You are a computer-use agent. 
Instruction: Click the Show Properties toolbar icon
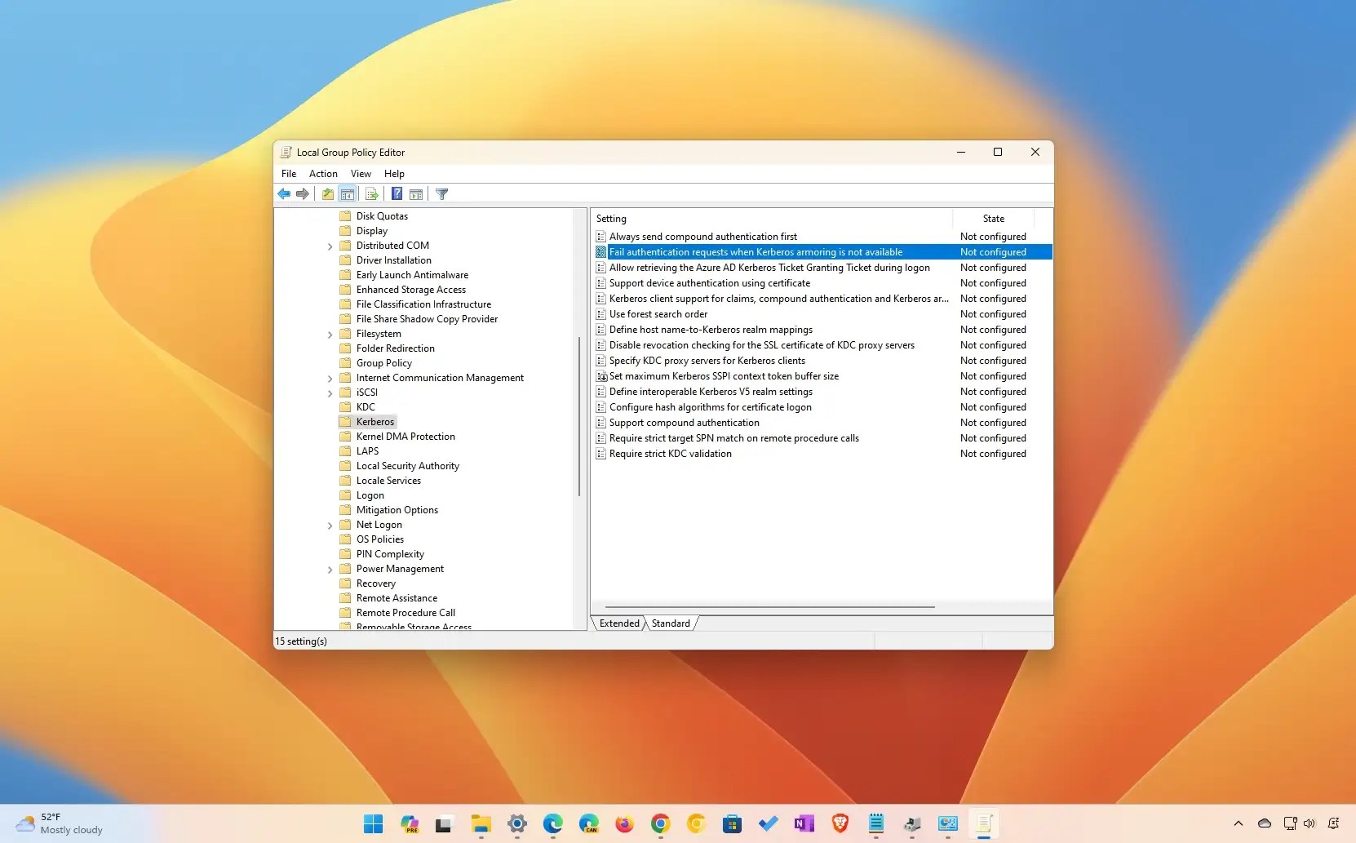416,193
